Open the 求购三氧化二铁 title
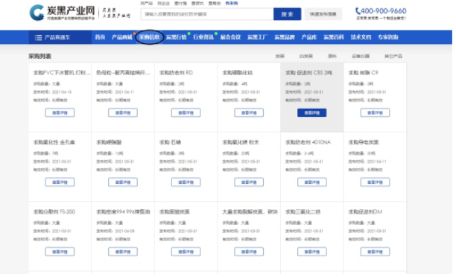This screenshot has height=277, width=456. point(303,211)
